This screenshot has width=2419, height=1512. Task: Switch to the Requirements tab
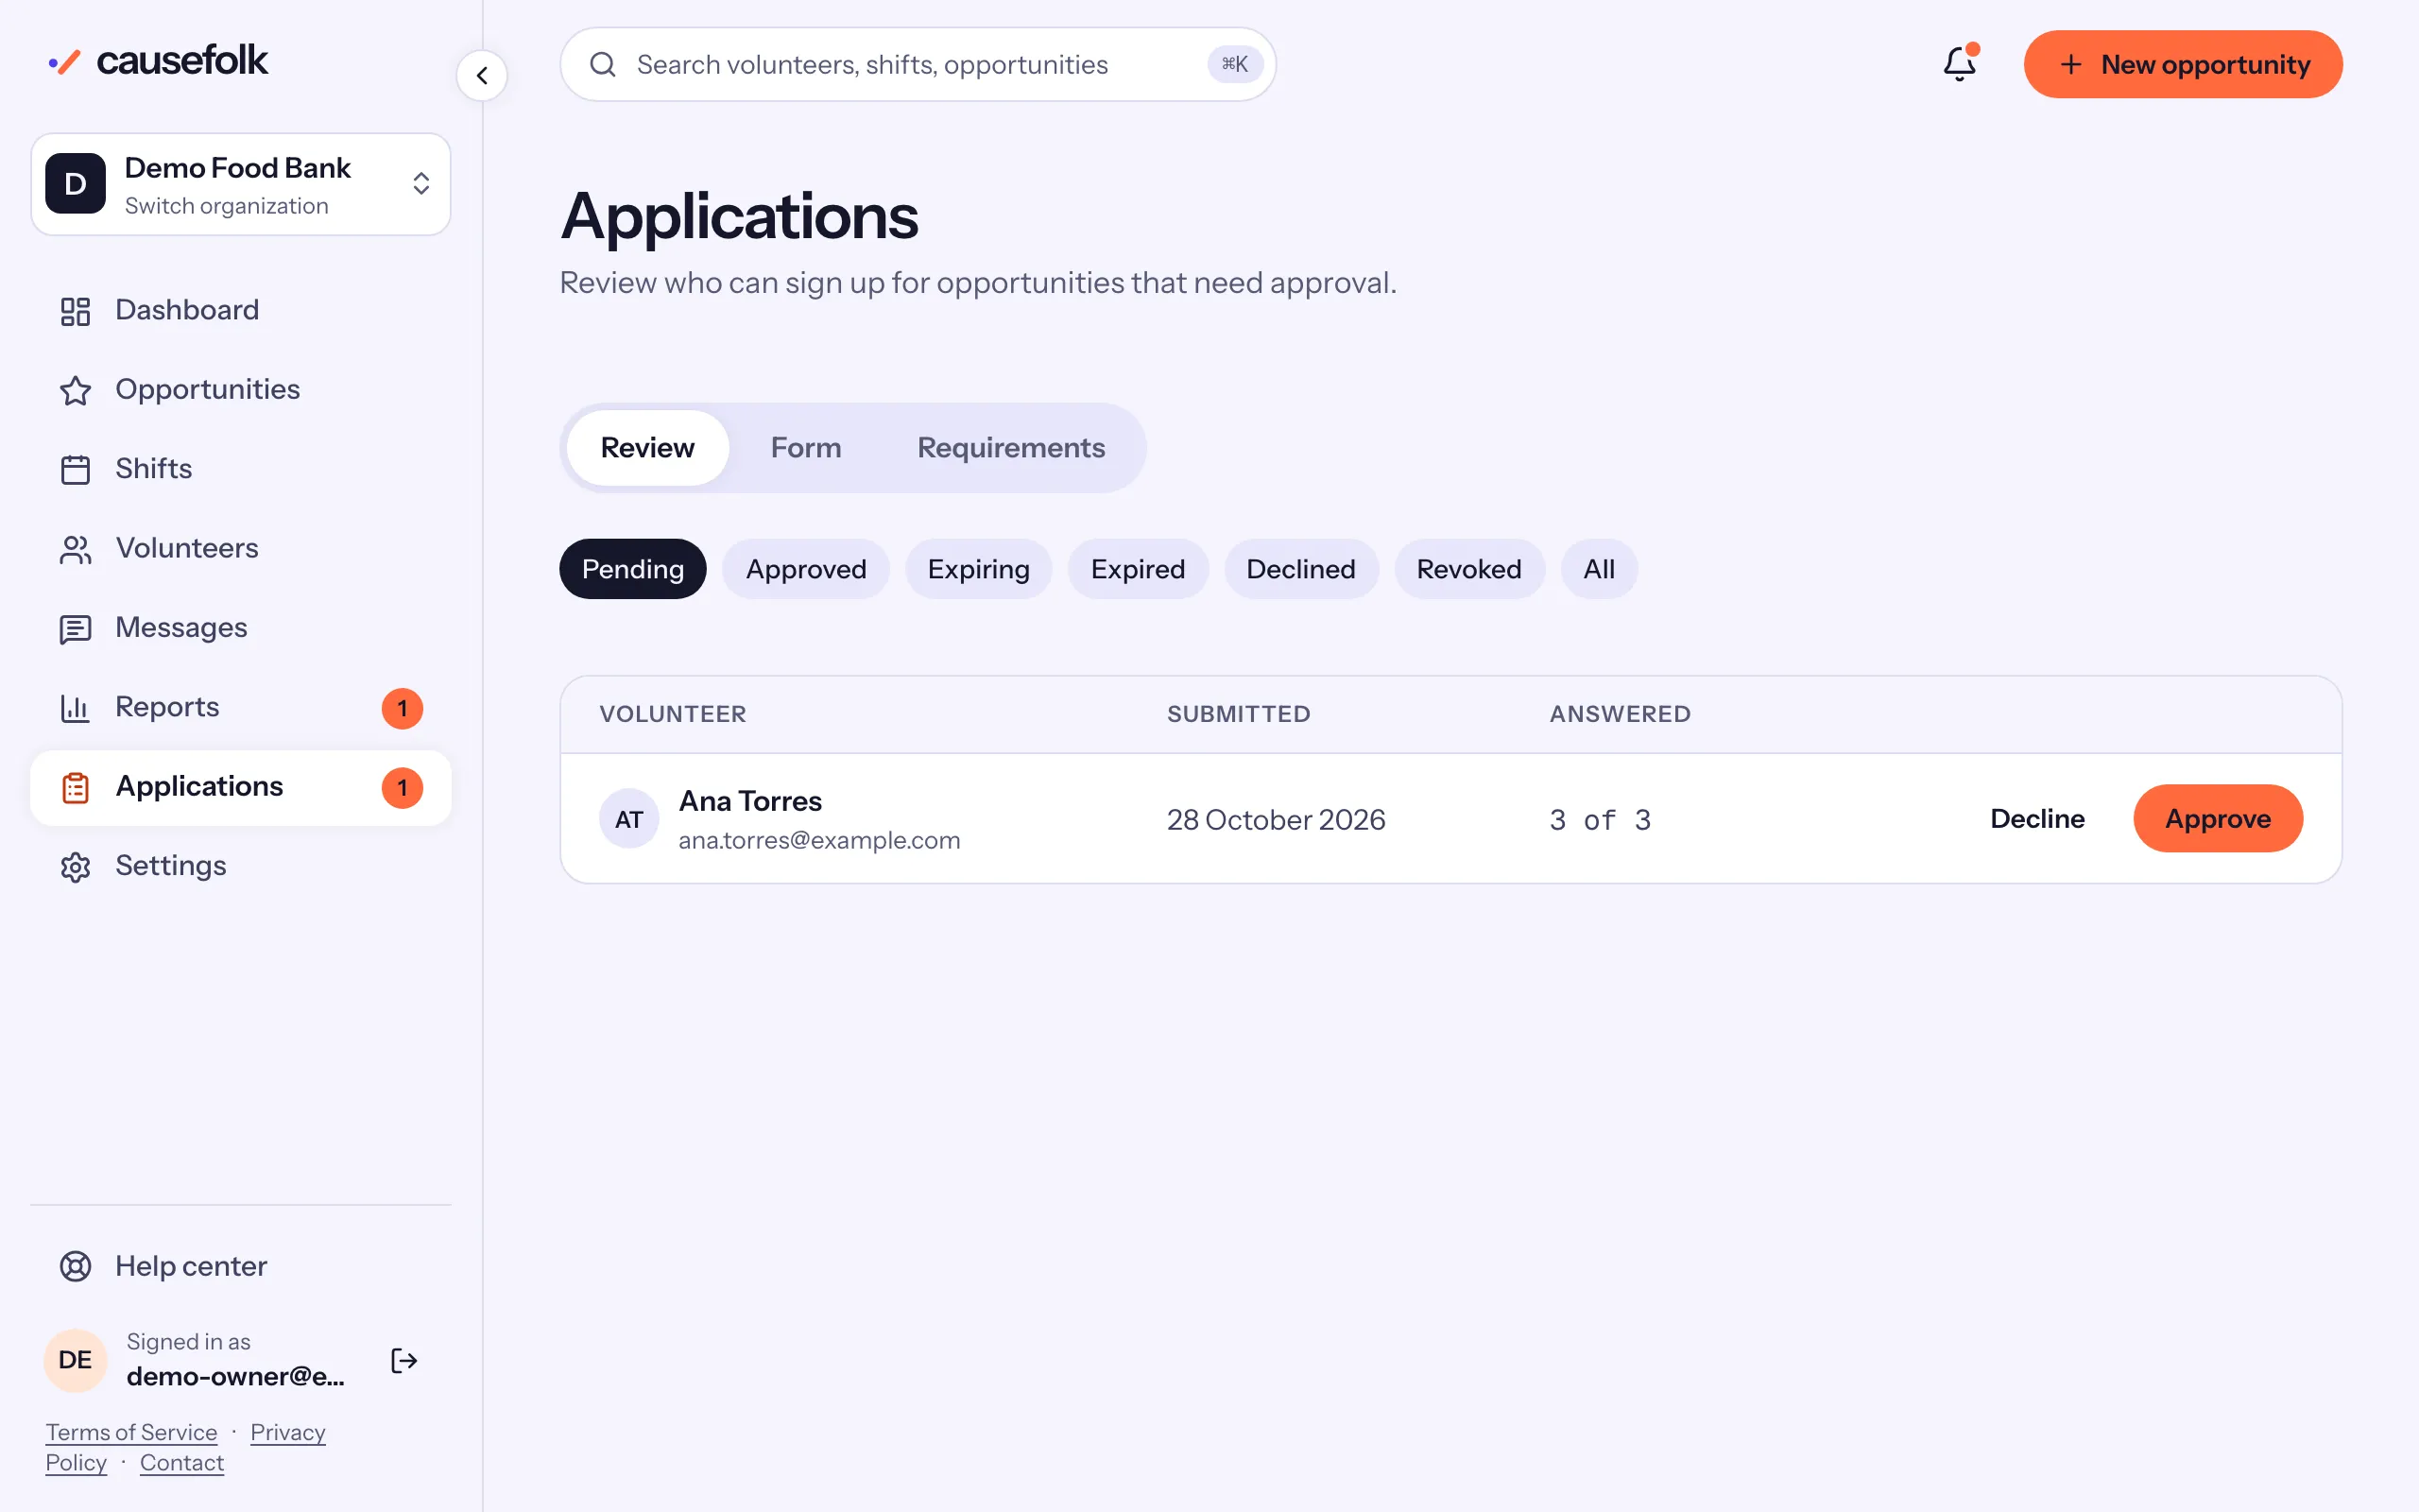click(x=1010, y=448)
